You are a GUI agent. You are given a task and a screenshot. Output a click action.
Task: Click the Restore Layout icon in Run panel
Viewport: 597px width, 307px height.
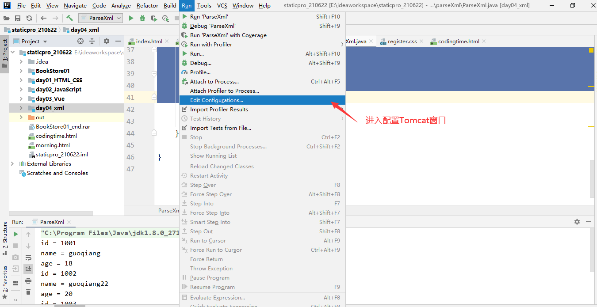tap(15, 283)
